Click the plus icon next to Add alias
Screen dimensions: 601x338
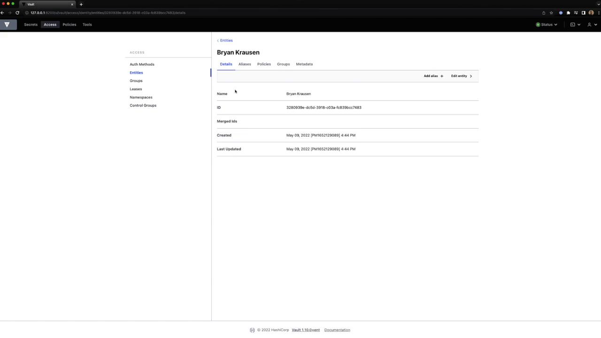pos(441,76)
